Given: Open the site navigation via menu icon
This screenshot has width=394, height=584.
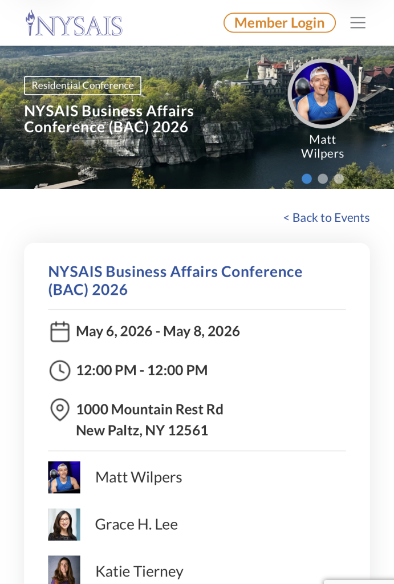Looking at the screenshot, I should (358, 23).
